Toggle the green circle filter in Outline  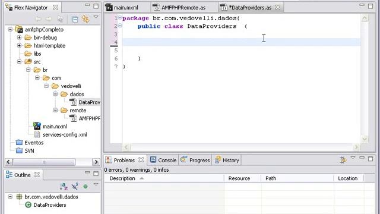(85, 186)
